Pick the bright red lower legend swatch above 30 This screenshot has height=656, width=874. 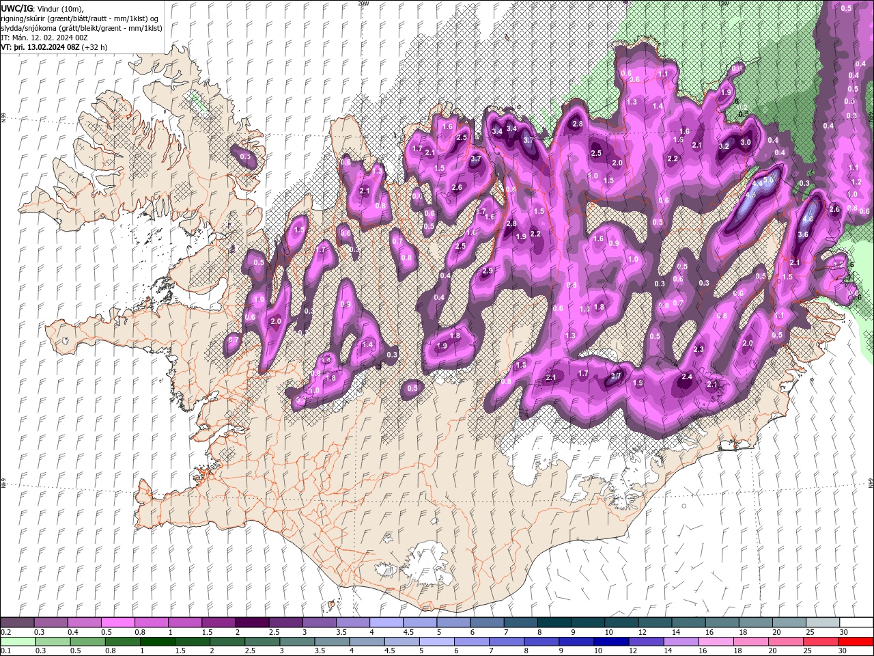(856, 642)
